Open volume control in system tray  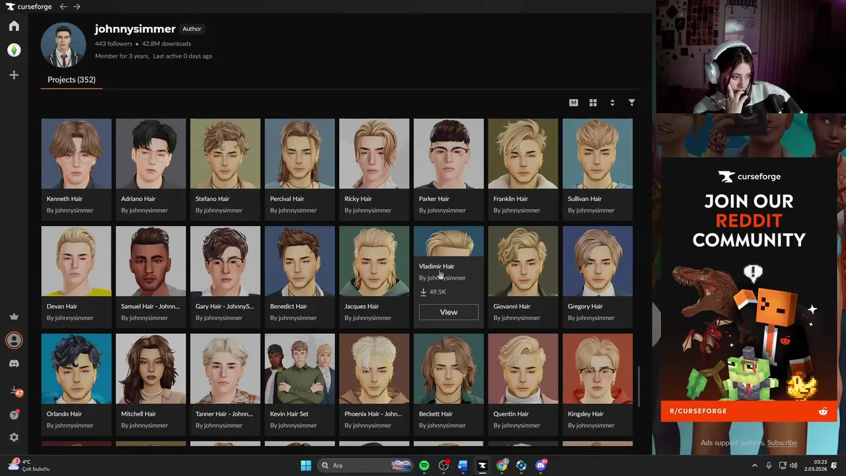click(793, 465)
